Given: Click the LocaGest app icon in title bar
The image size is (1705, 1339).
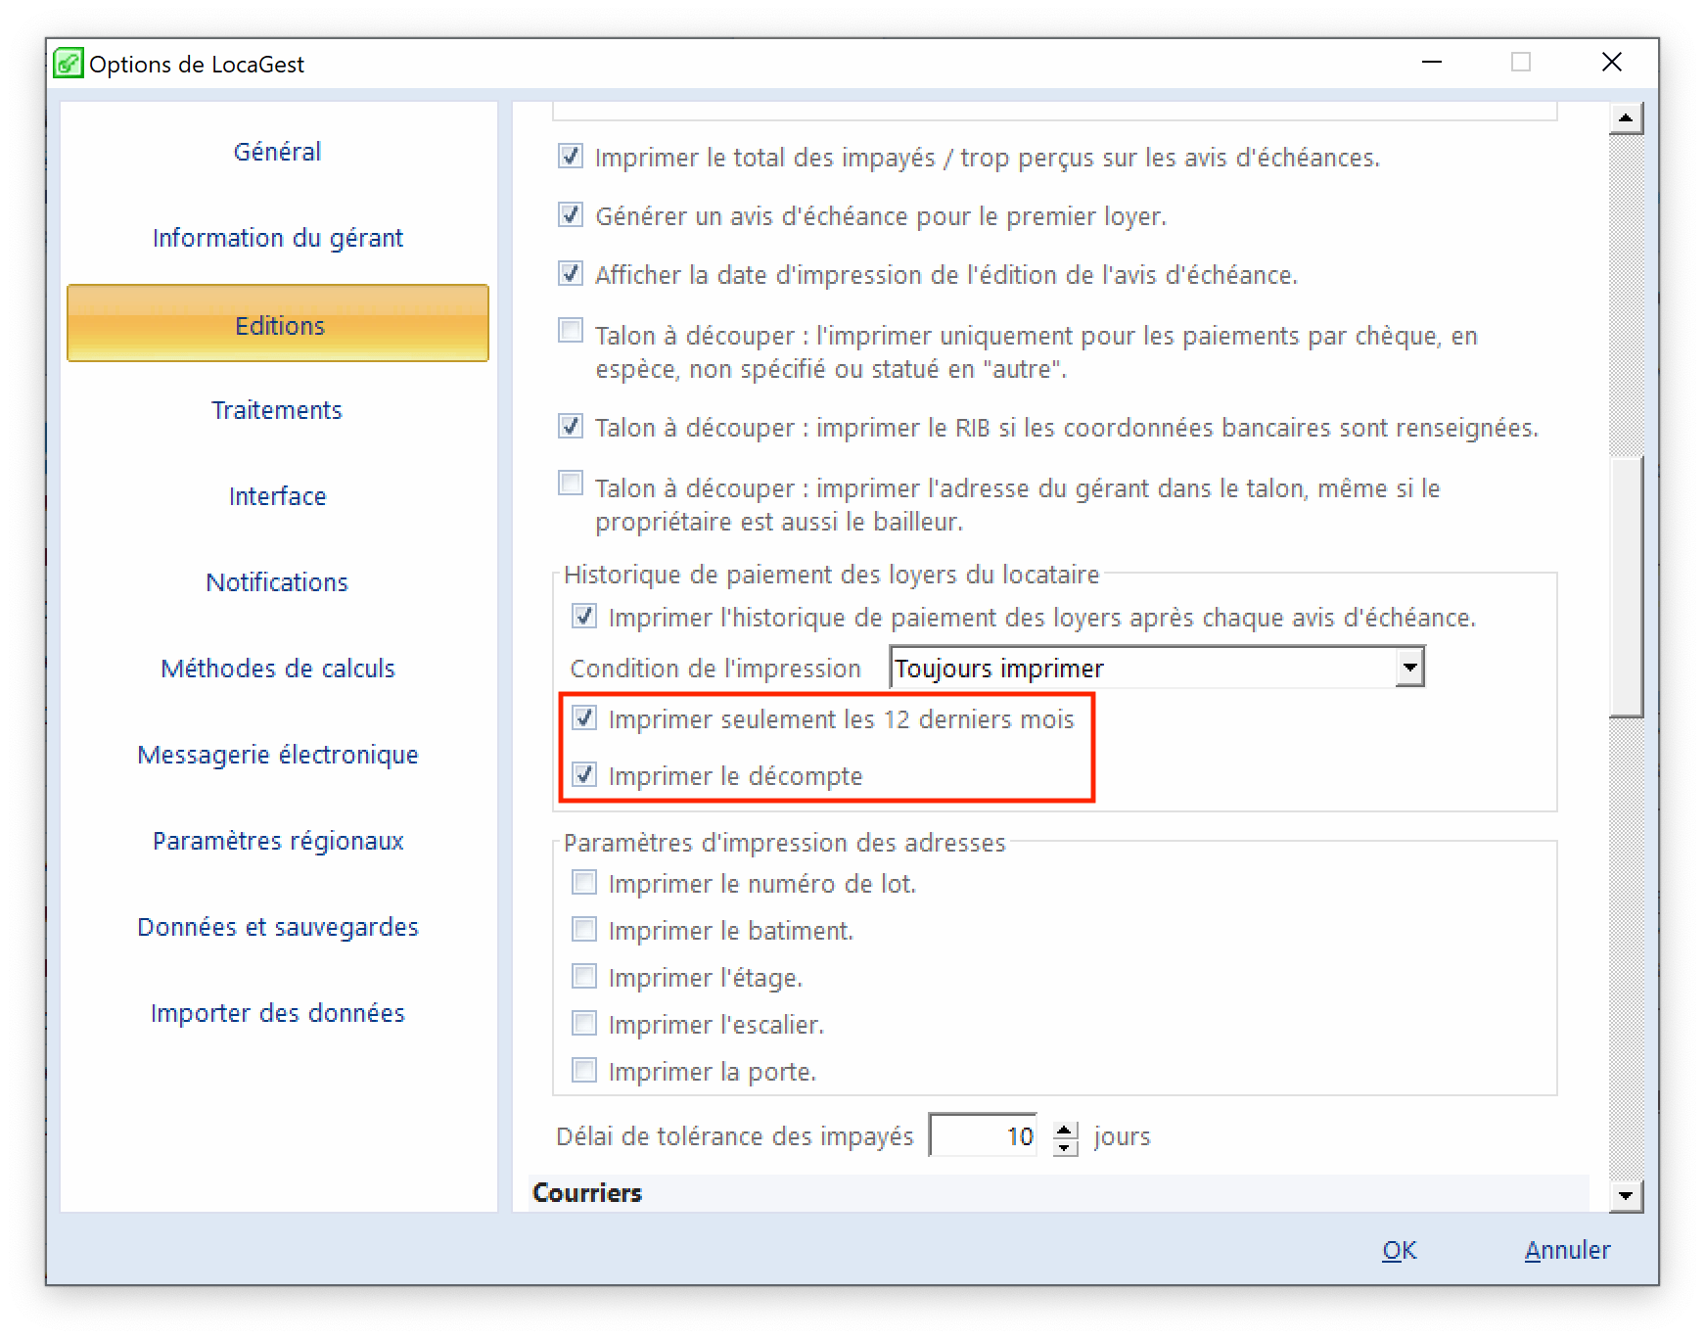Looking at the screenshot, I should 68,64.
